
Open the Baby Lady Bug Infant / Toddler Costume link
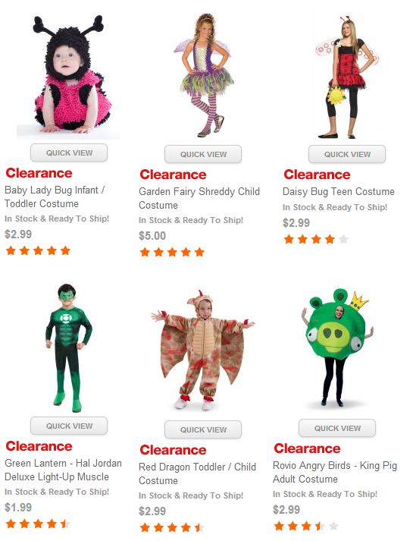click(x=55, y=197)
